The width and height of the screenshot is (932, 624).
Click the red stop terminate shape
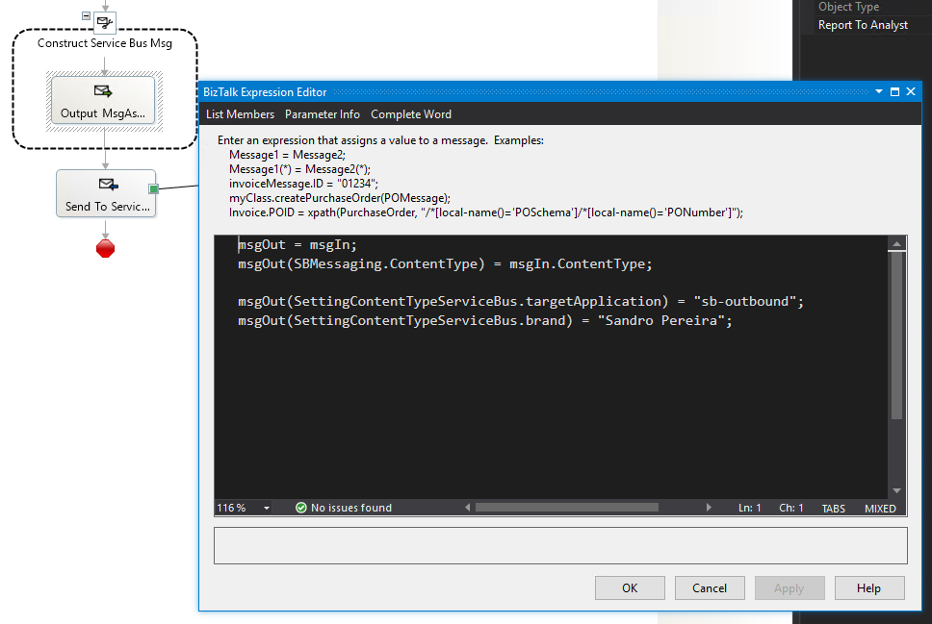pyautogui.click(x=105, y=248)
